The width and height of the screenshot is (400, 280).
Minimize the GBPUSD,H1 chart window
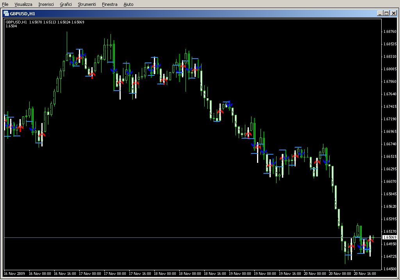click(380, 13)
